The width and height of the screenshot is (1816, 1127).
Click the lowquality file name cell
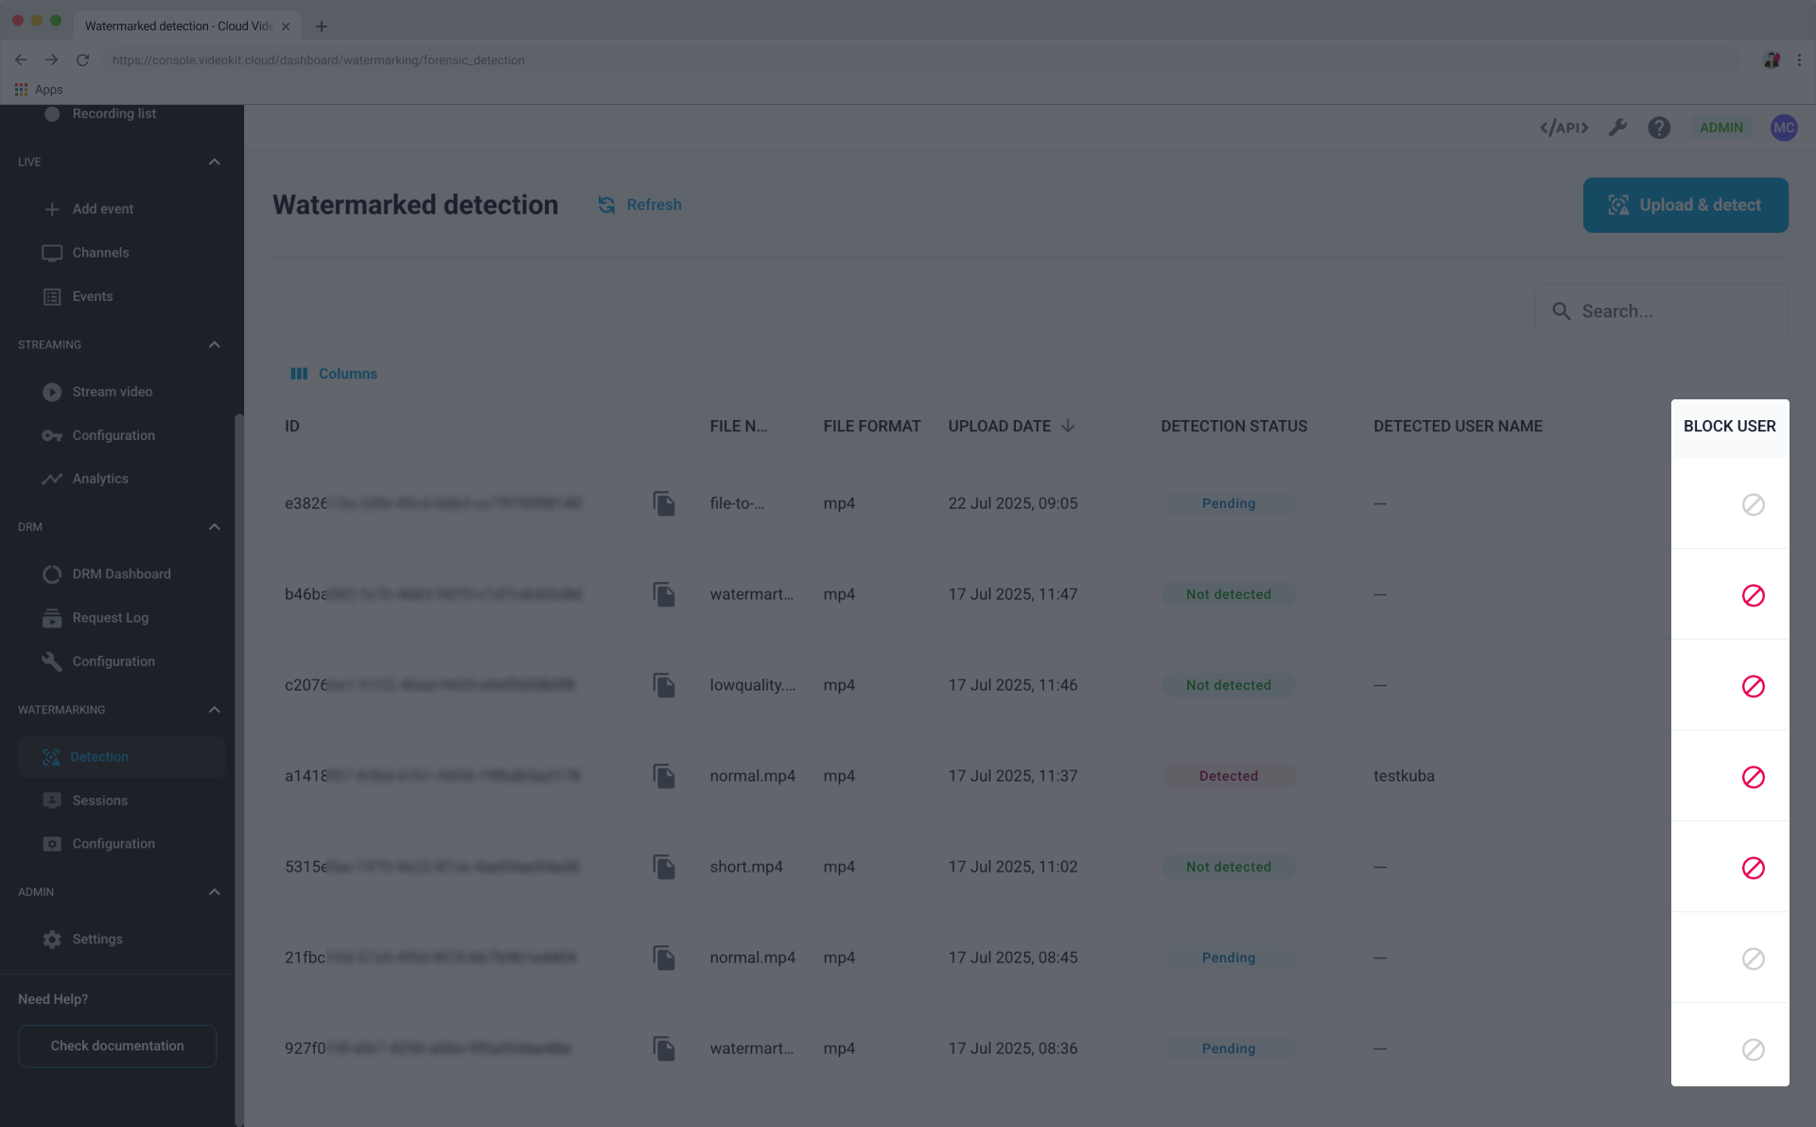[752, 685]
